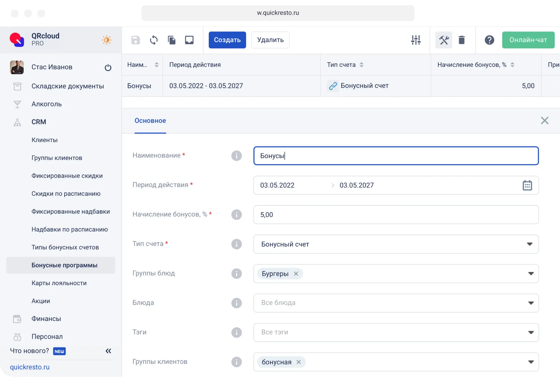Open the Блюда dropdown list

point(531,303)
